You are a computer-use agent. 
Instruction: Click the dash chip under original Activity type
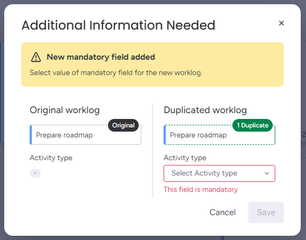(x=35, y=173)
